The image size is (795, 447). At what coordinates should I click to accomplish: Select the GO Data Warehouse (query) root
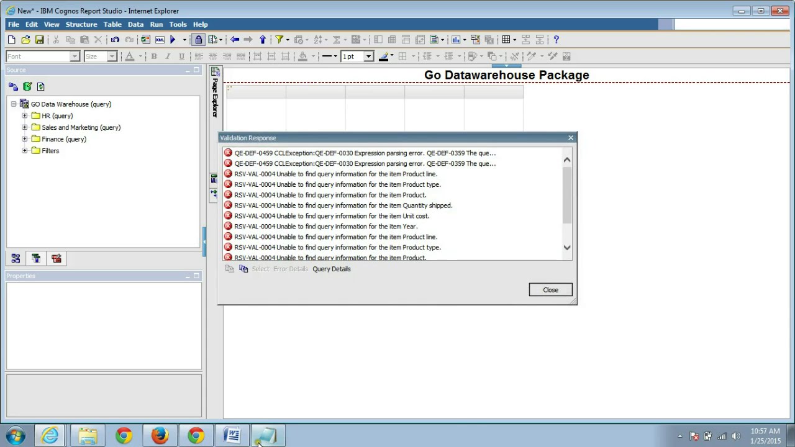[71, 104]
